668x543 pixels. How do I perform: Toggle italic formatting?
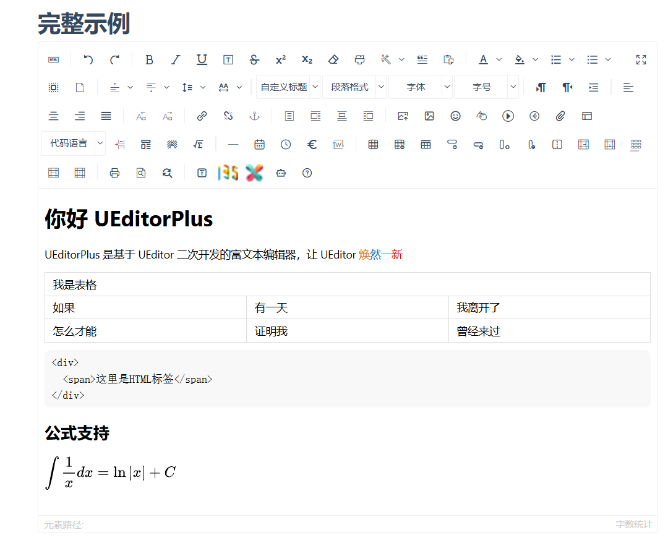point(176,59)
